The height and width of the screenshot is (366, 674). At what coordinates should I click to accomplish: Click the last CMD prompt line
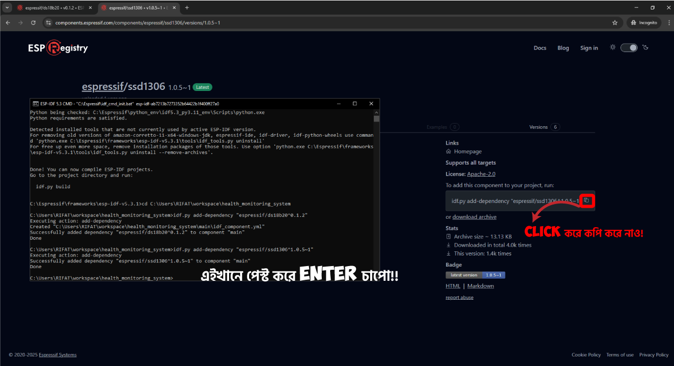(101, 278)
